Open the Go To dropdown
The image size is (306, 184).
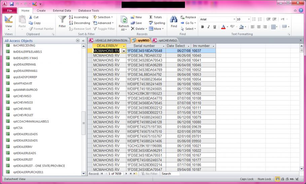pos(188,23)
